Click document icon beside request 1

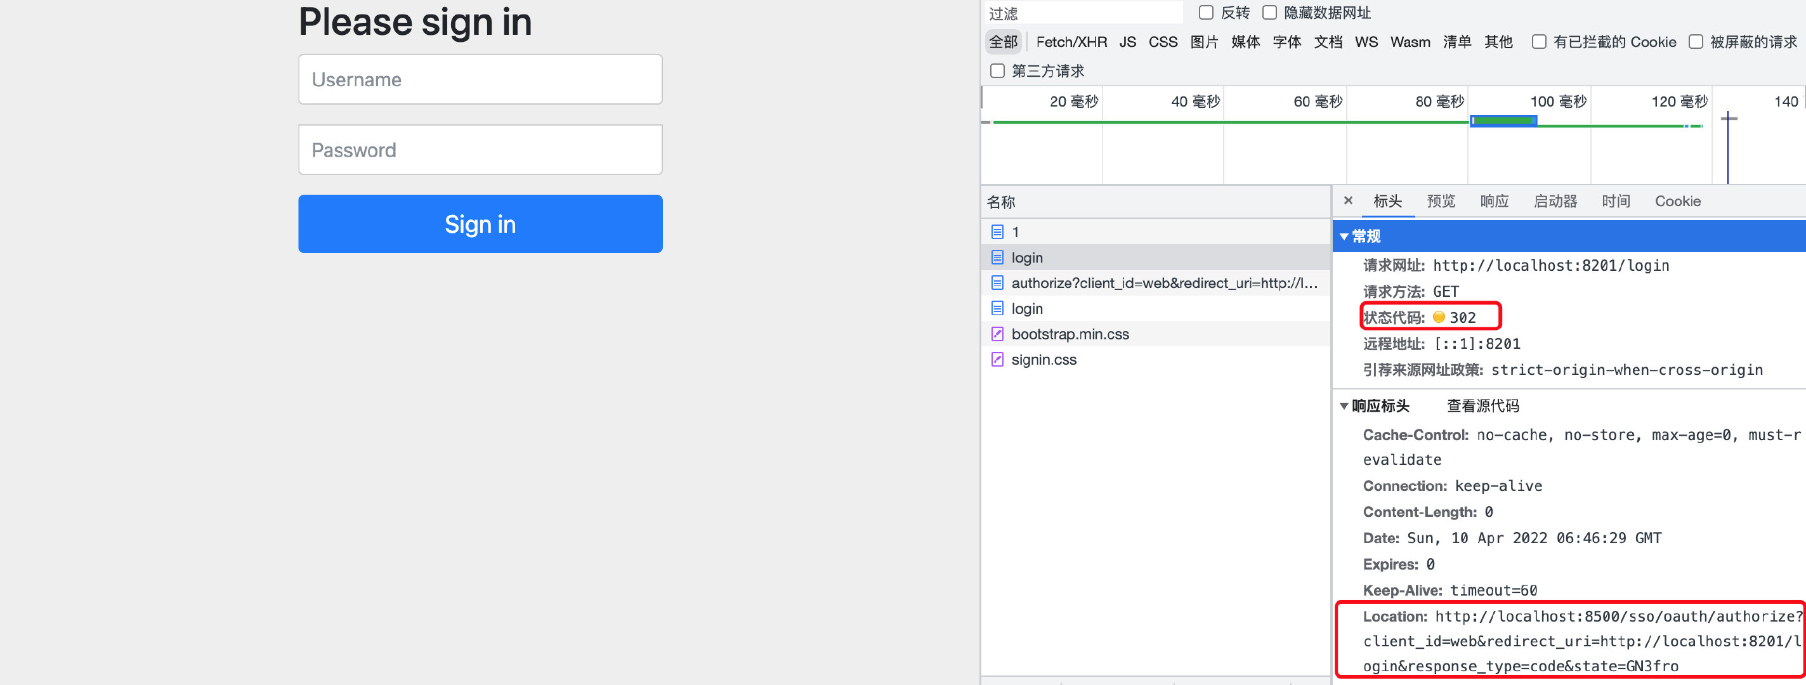(x=997, y=232)
